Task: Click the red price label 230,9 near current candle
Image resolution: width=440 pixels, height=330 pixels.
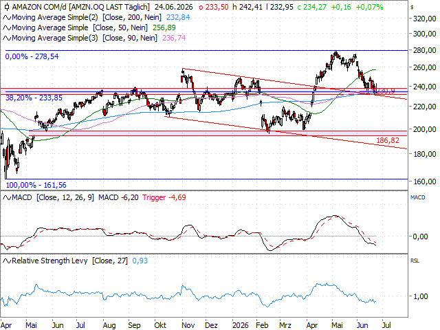Action: [x=386, y=91]
